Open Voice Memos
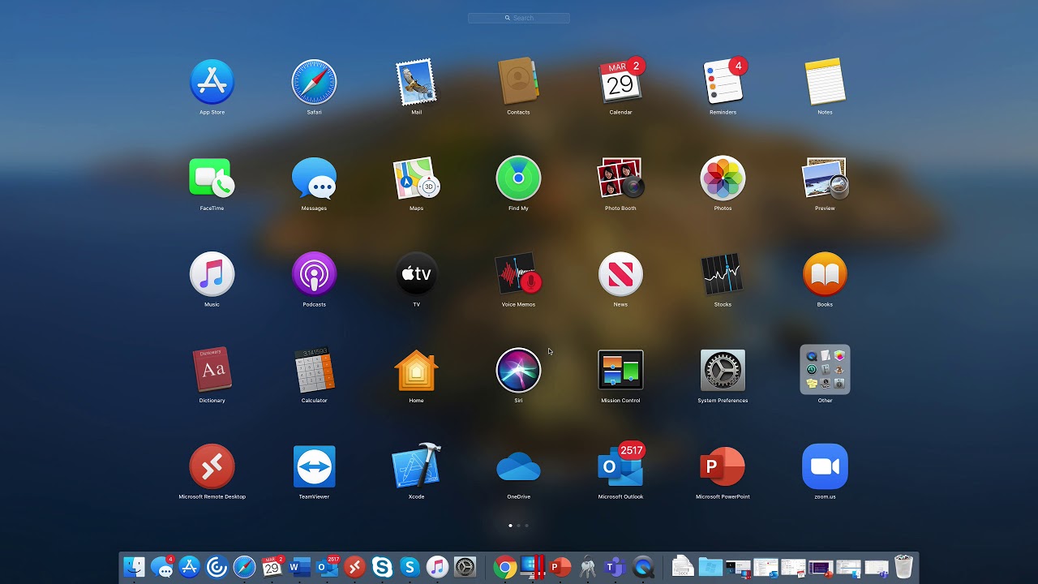This screenshot has width=1038, height=584. [x=518, y=274]
